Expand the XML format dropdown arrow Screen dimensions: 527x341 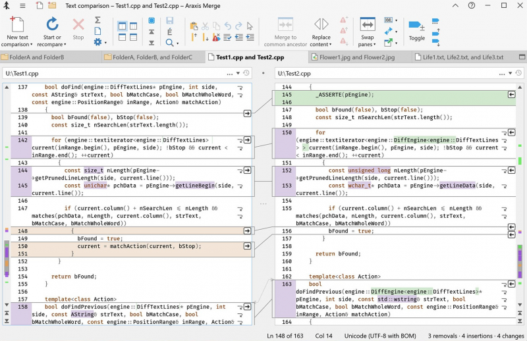click(397, 20)
